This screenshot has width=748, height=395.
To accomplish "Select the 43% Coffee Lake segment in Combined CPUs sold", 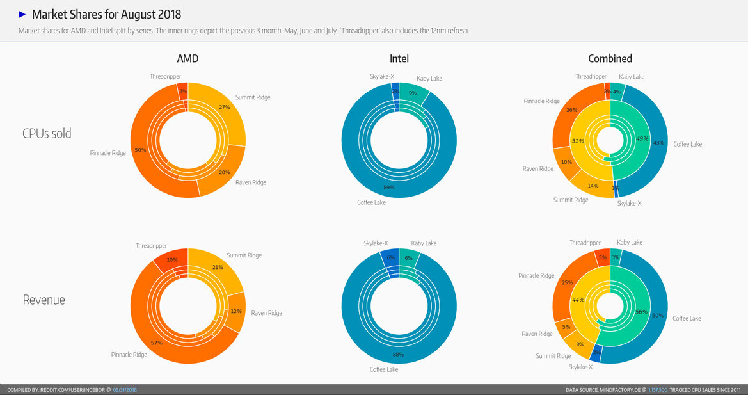I will [658, 143].
